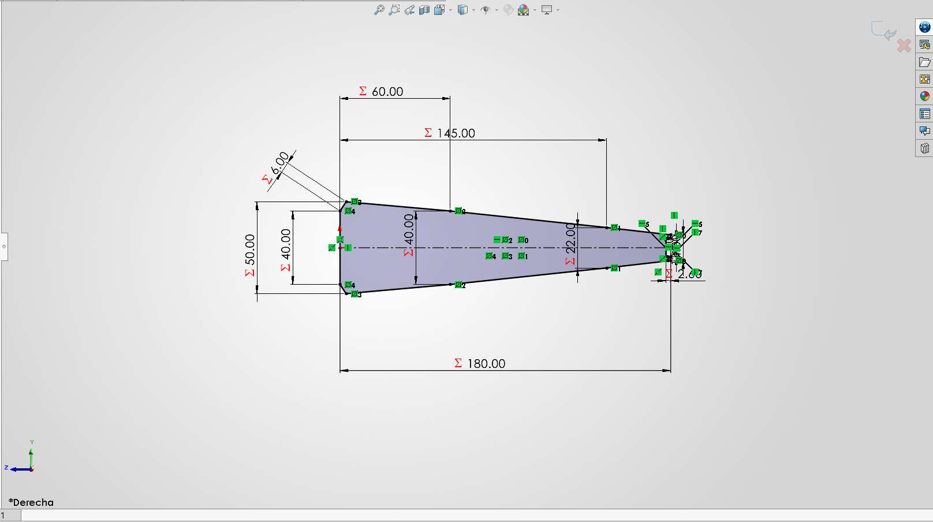Screen dimensions: 933x522
Task: Open the Appearances color ball tab
Action: 924,96
